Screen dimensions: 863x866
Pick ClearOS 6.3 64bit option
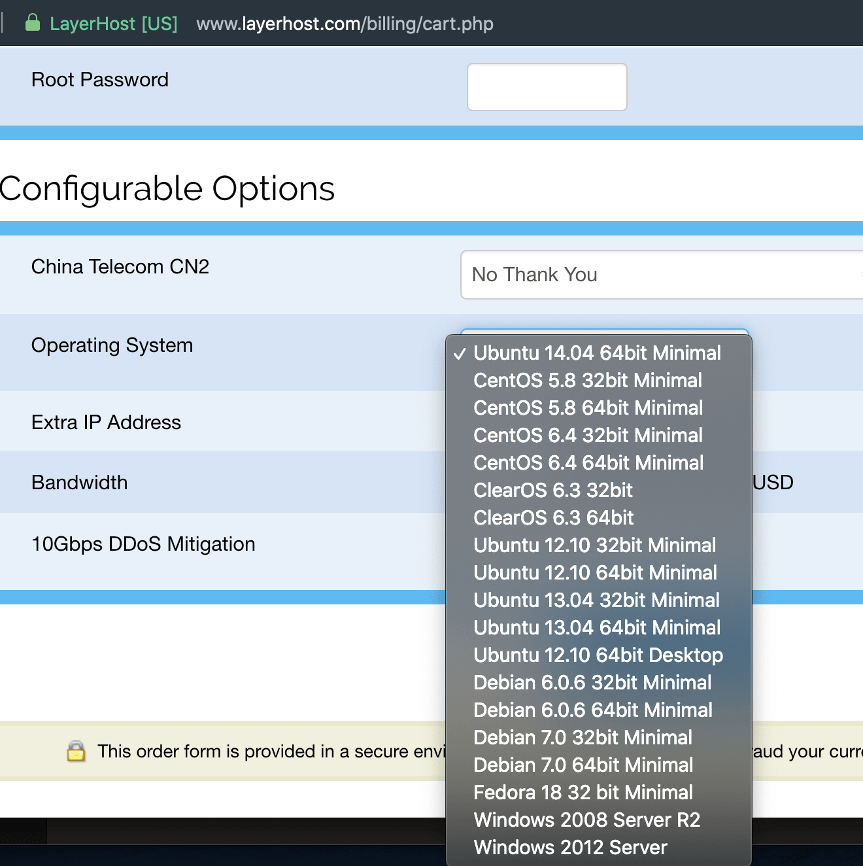click(553, 518)
